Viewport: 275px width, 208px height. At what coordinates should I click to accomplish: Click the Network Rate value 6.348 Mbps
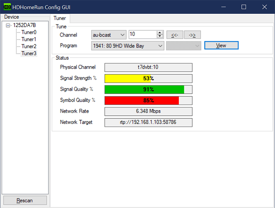point(149,111)
